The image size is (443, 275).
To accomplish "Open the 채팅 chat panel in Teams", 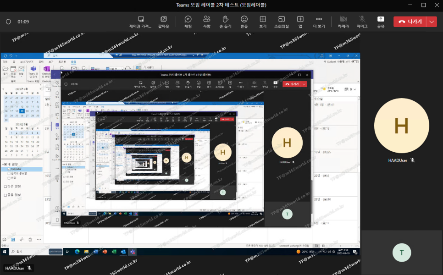I will click(x=188, y=22).
